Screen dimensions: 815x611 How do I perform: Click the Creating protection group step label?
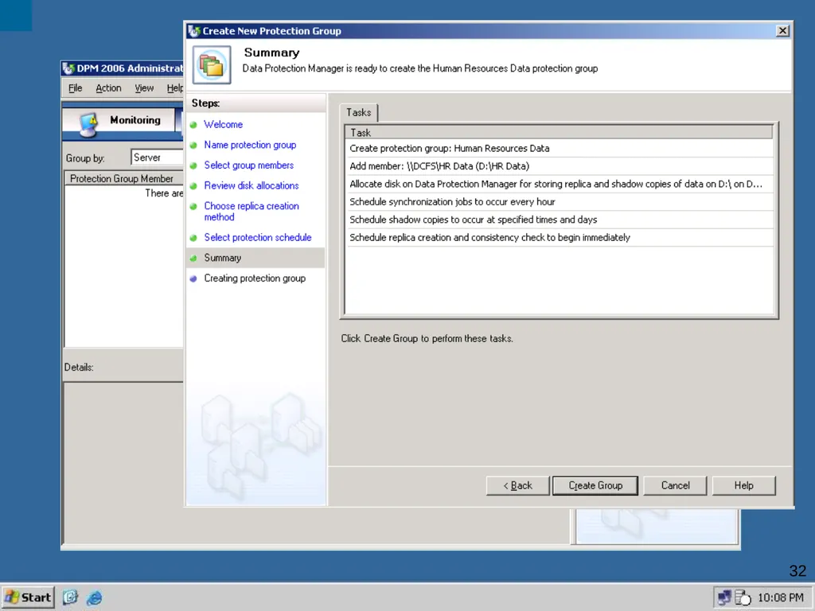pyautogui.click(x=255, y=278)
